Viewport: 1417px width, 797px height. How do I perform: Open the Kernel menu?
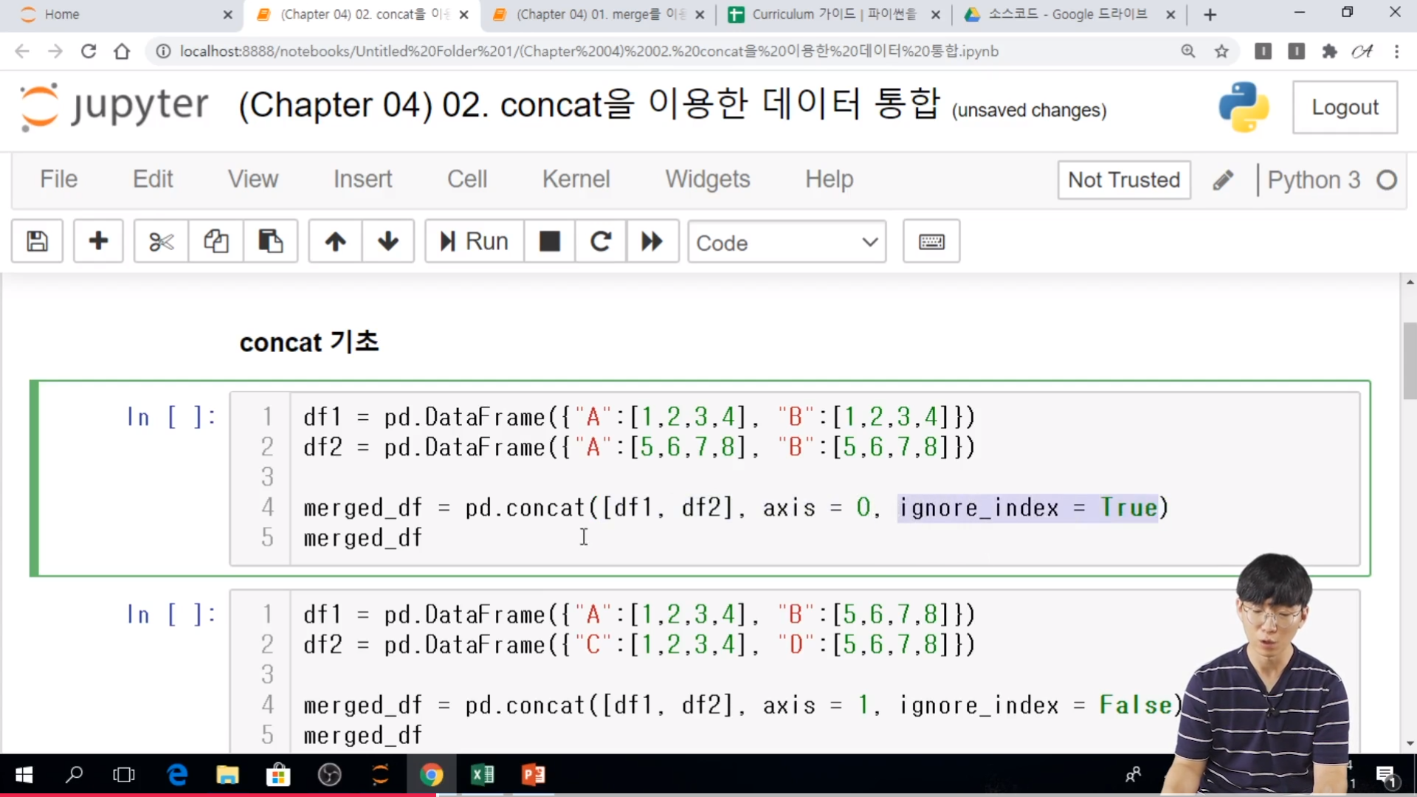point(576,179)
